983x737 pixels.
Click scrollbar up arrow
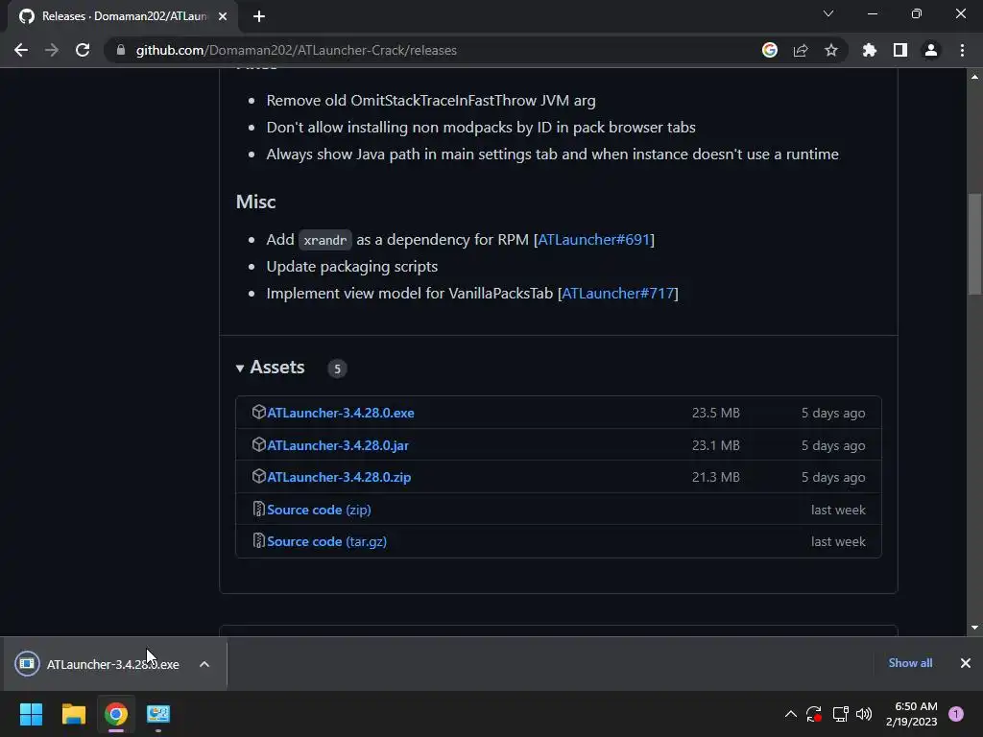974,77
